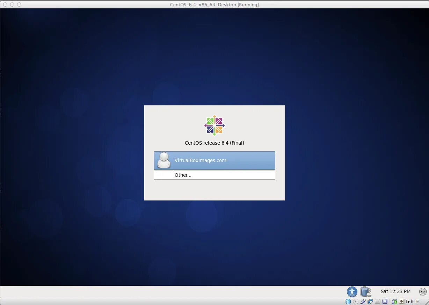Click the VirtualBox mouse integration globe icon
This screenshot has height=305, width=429.
point(394,302)
